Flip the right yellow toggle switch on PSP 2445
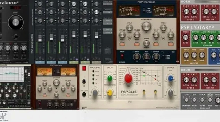 coord(155,92)
